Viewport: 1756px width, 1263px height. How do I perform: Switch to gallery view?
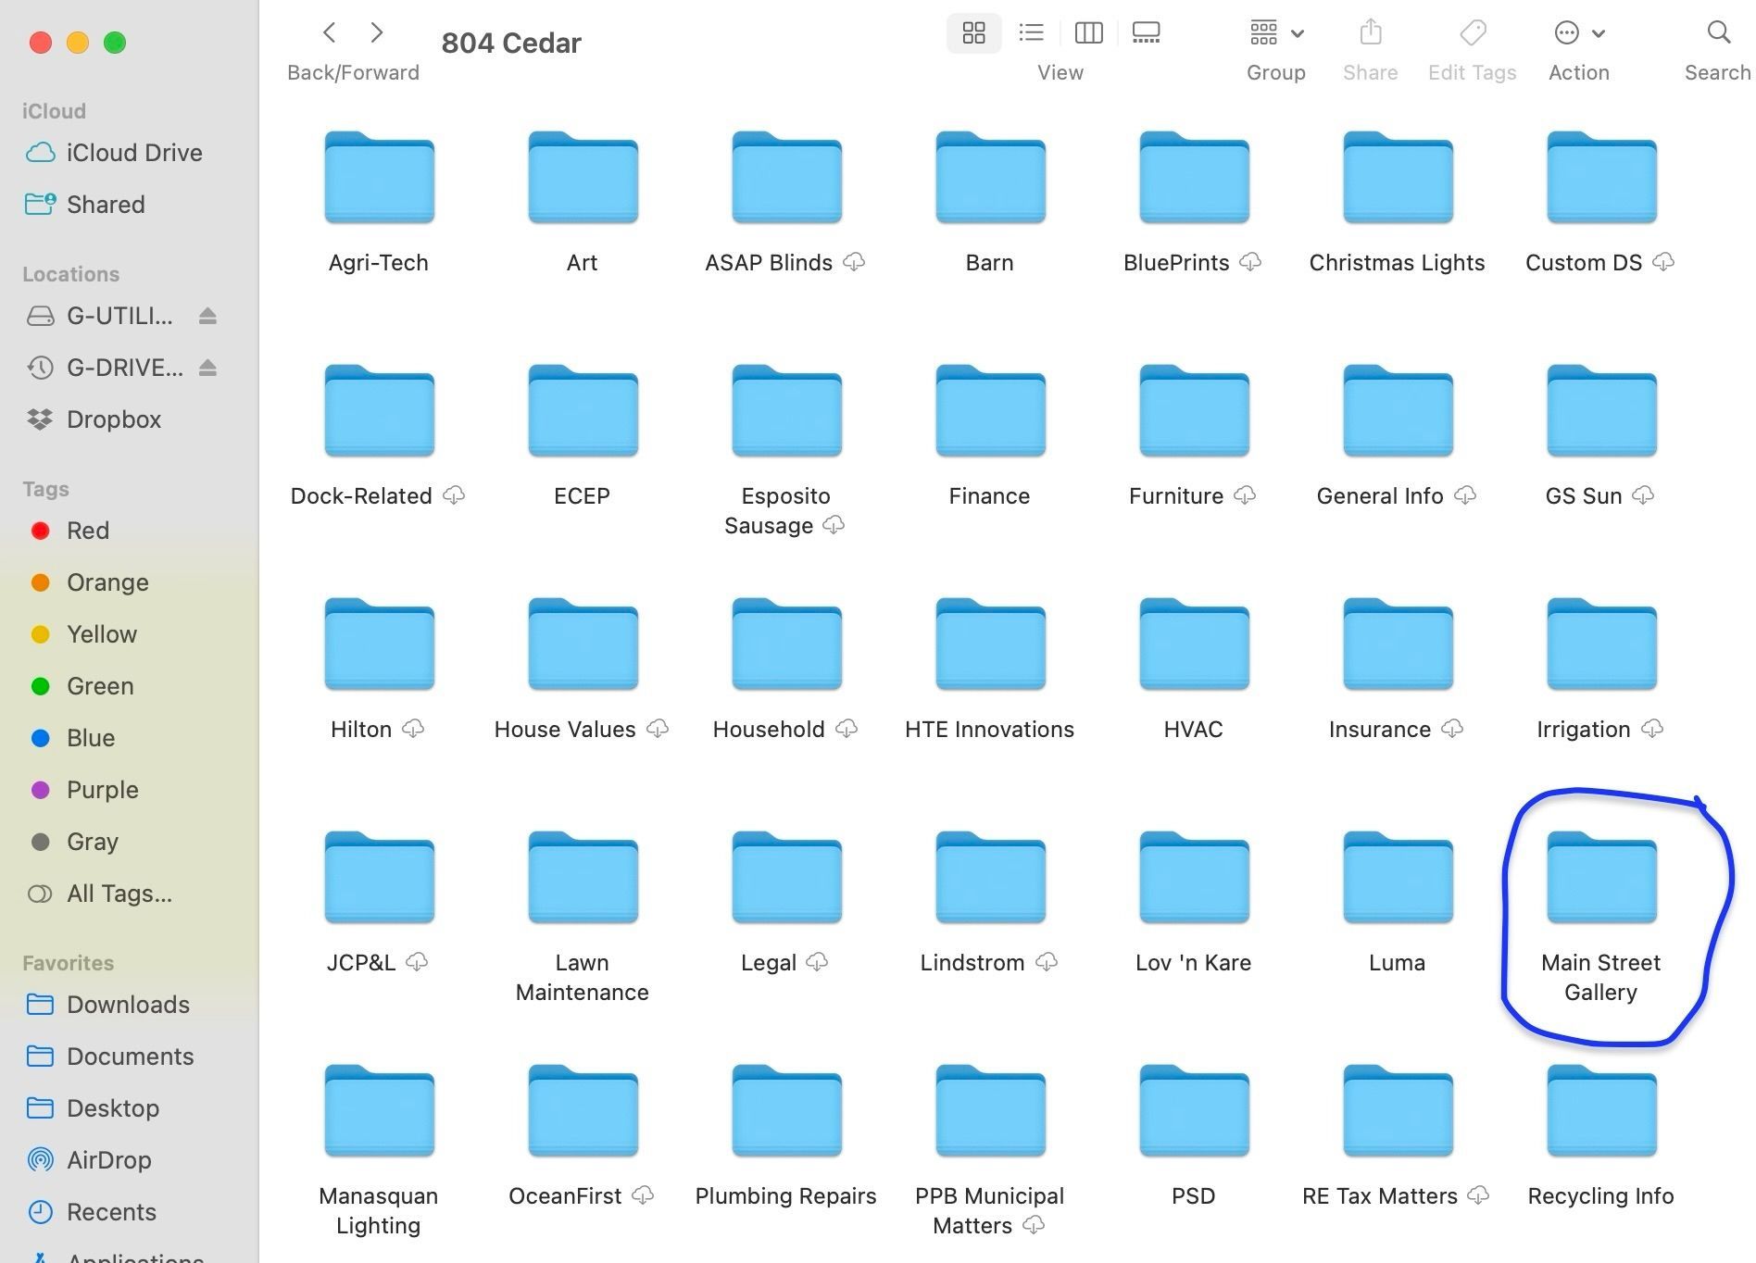tap(1146, 32)
